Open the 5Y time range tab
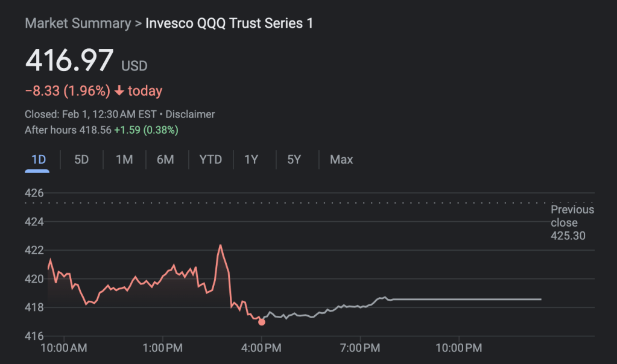 tap(294, 160)
